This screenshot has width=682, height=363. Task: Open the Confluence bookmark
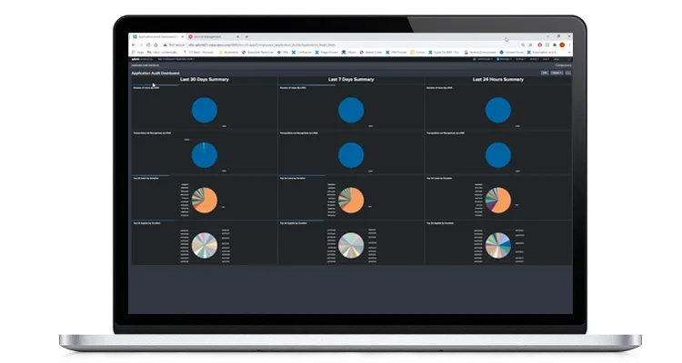tap(301, 52)
